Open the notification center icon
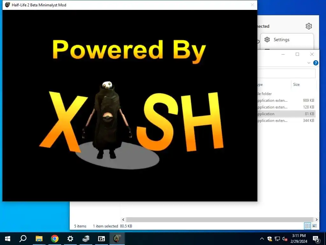The image size is (326, 245). tap(316, 239)
